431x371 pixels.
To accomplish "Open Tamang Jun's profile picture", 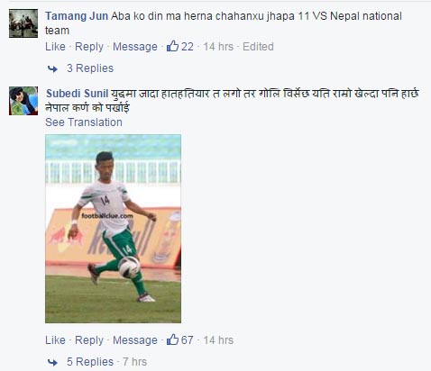I will [x=23, y=23].
